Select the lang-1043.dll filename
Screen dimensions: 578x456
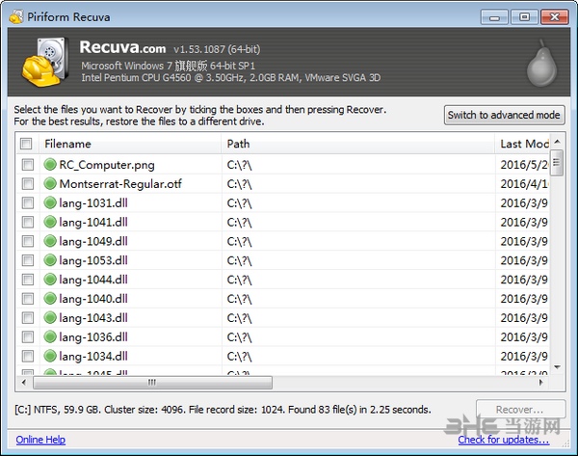click(x=93, y=318)
